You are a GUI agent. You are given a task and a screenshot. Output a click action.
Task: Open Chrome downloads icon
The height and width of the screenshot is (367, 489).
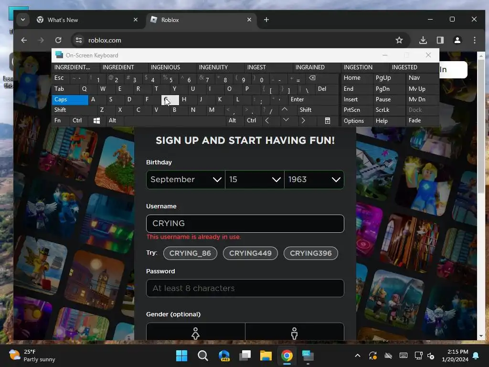coord(423,40)
